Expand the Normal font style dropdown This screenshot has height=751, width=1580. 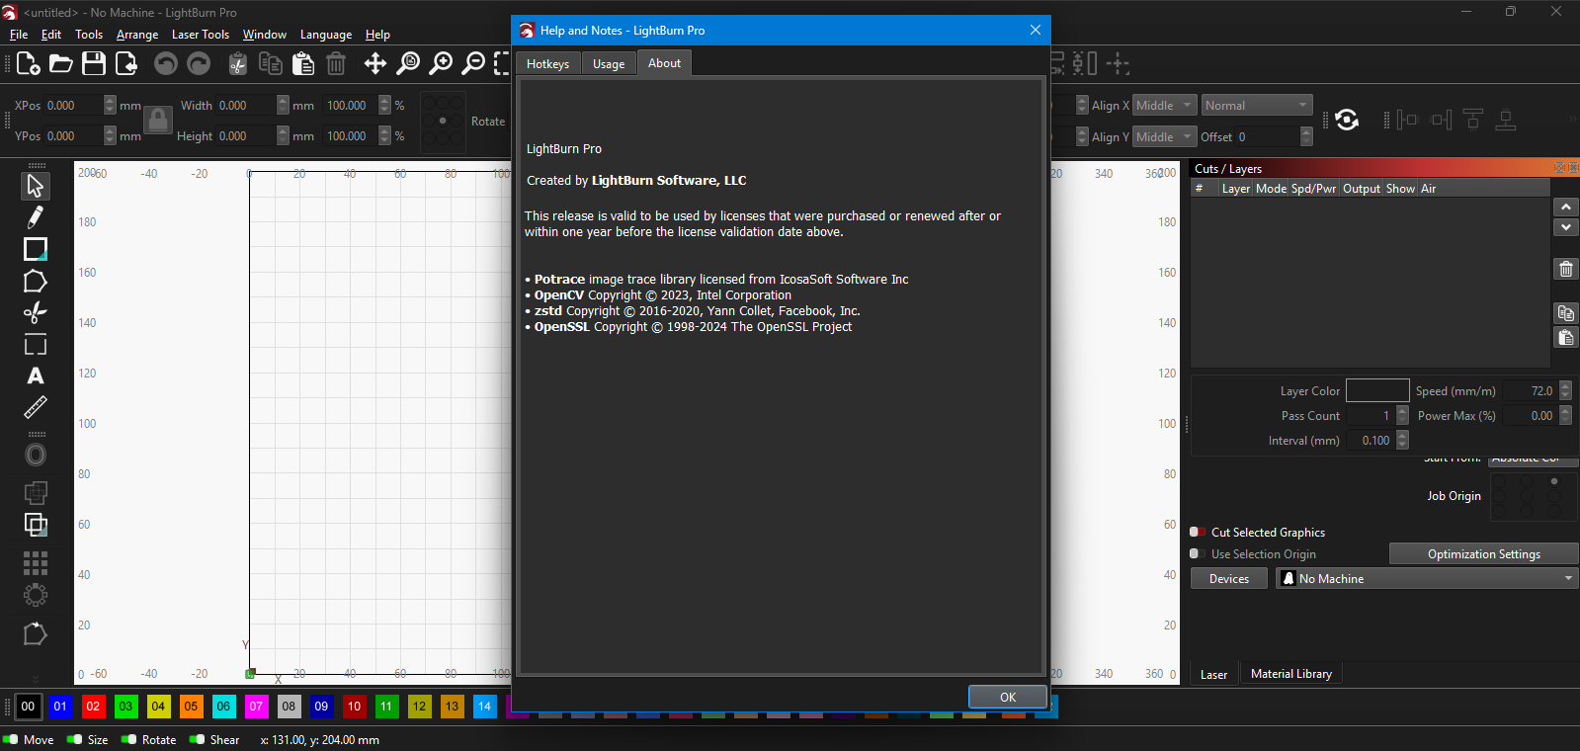[x=1256, y=106]
